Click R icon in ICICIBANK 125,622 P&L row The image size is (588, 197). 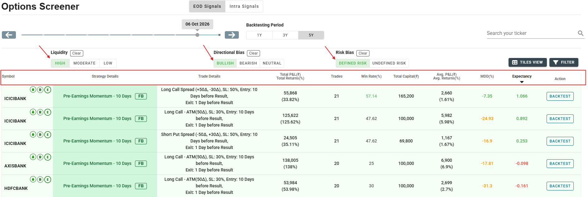[x=40, y=112]
